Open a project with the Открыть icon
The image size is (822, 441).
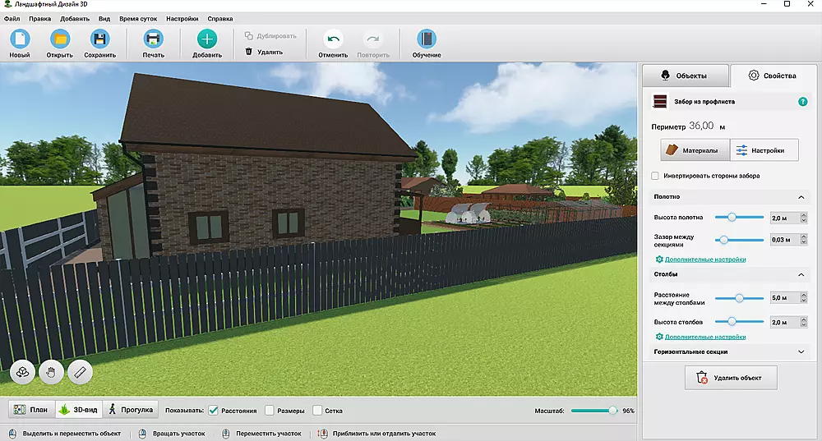tap(59, 39)
